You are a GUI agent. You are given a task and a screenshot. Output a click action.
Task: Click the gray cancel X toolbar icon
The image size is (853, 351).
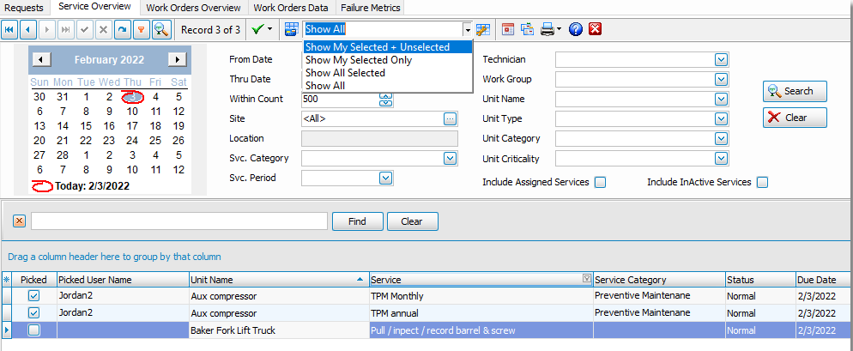pyautogui.click(x=103, y=29)
